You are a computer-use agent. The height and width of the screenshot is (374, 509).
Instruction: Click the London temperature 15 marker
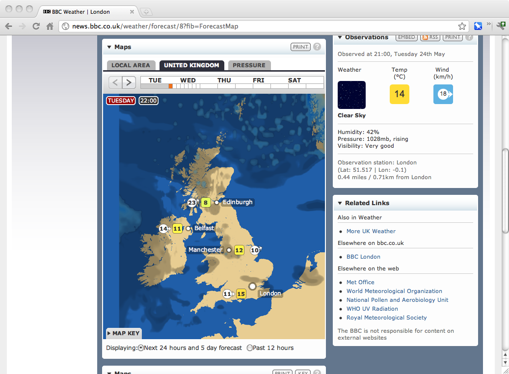click(x=241, y=294)
